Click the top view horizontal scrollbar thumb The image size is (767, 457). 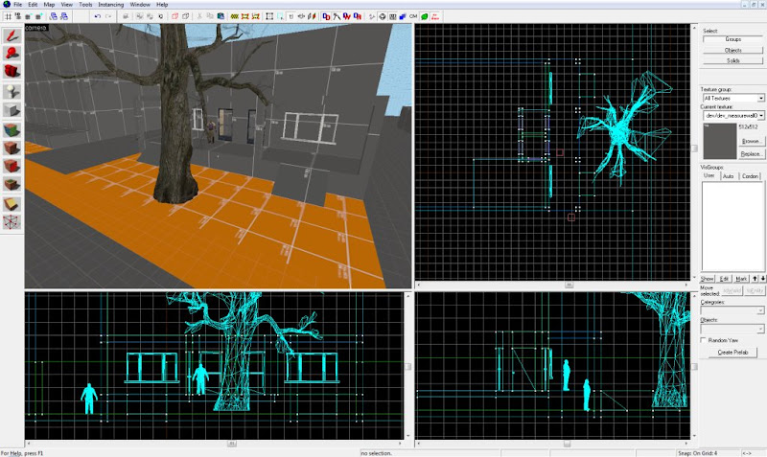coord(569,285)
